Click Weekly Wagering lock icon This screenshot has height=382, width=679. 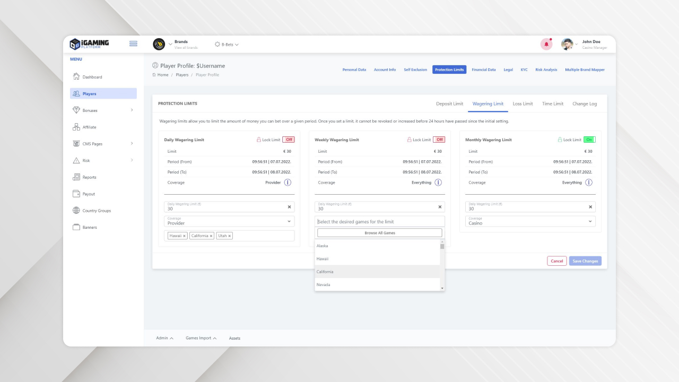click(x=410, y=140)
